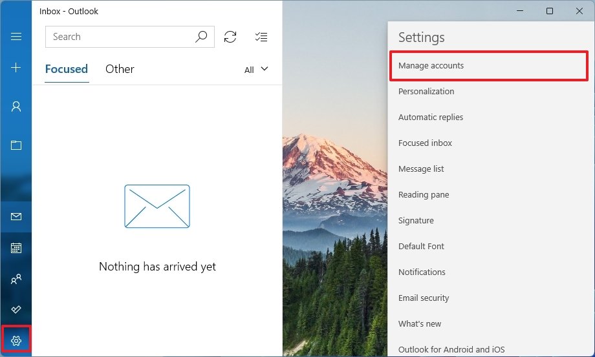Switch to Mail envelope icon in sidebar
The image size is (595, 357).
click(x=16, y=216)
